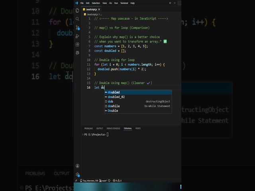Image resolution: width=255 pixels, height=191 pixels.
Task: Switch to the TERMINAL panel tab
Action: [127, 129]
